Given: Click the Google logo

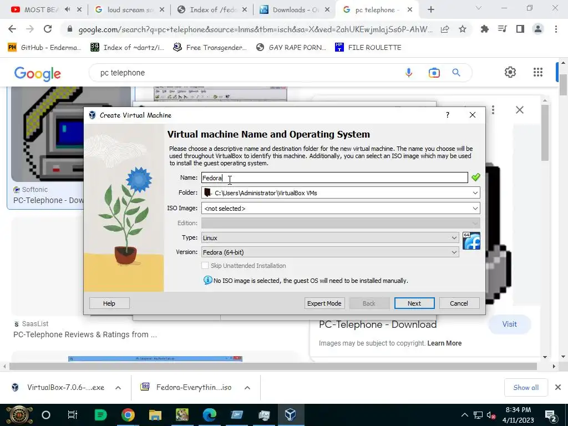Looking at the screenshot, I should coord(37,74).
